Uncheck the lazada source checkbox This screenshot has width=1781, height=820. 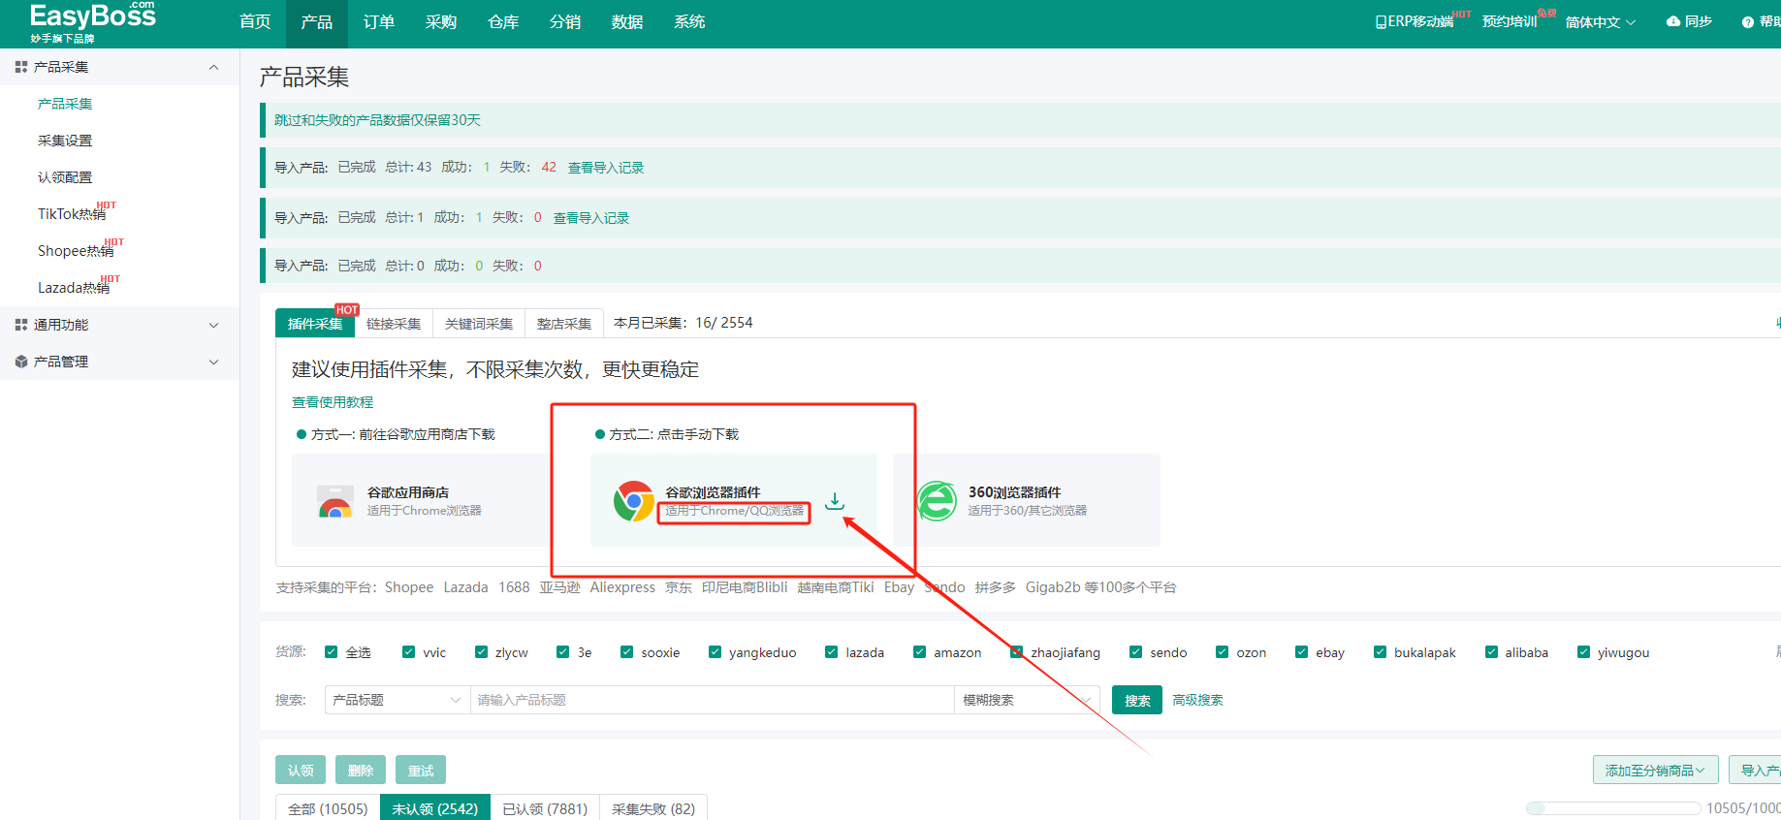tap(832, 652)
